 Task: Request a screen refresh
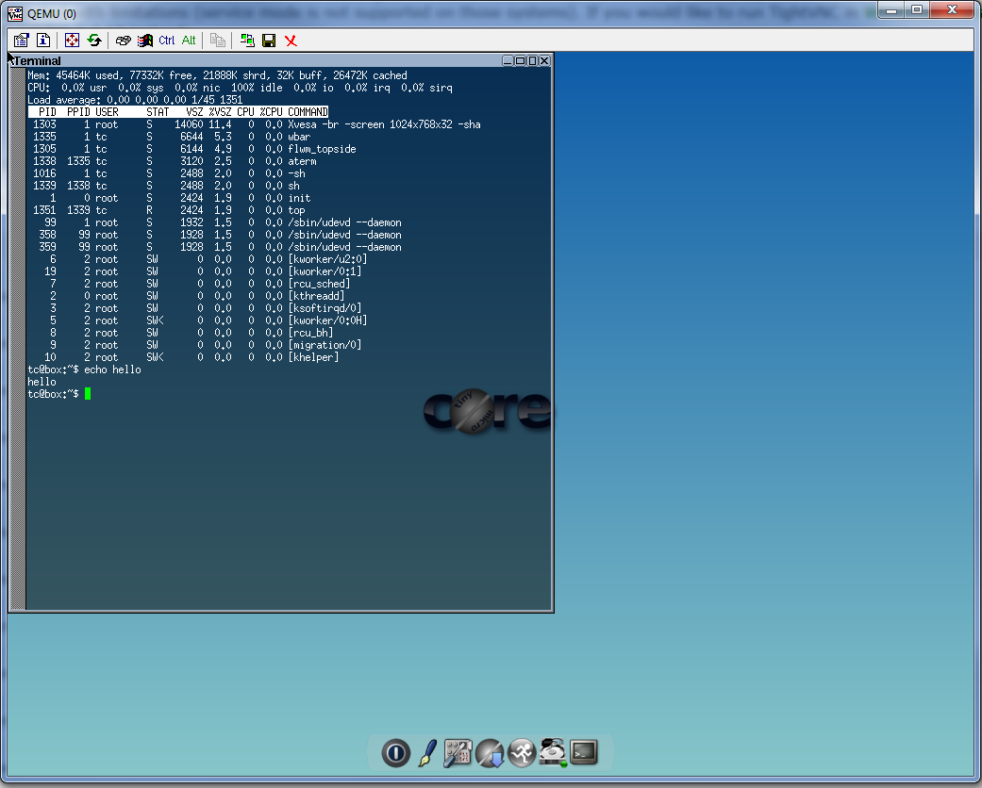click(94, 41)
